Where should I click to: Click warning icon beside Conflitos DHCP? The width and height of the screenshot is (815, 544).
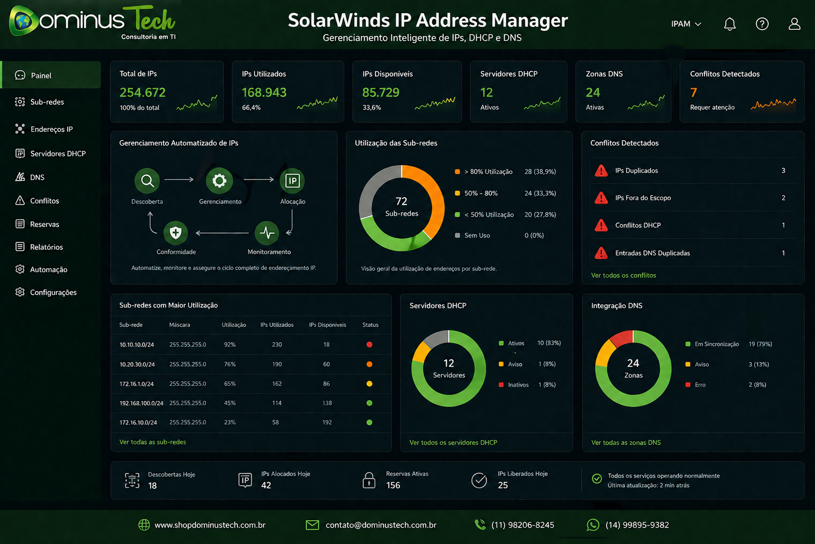pyautogui.click(x=601, y=225)
